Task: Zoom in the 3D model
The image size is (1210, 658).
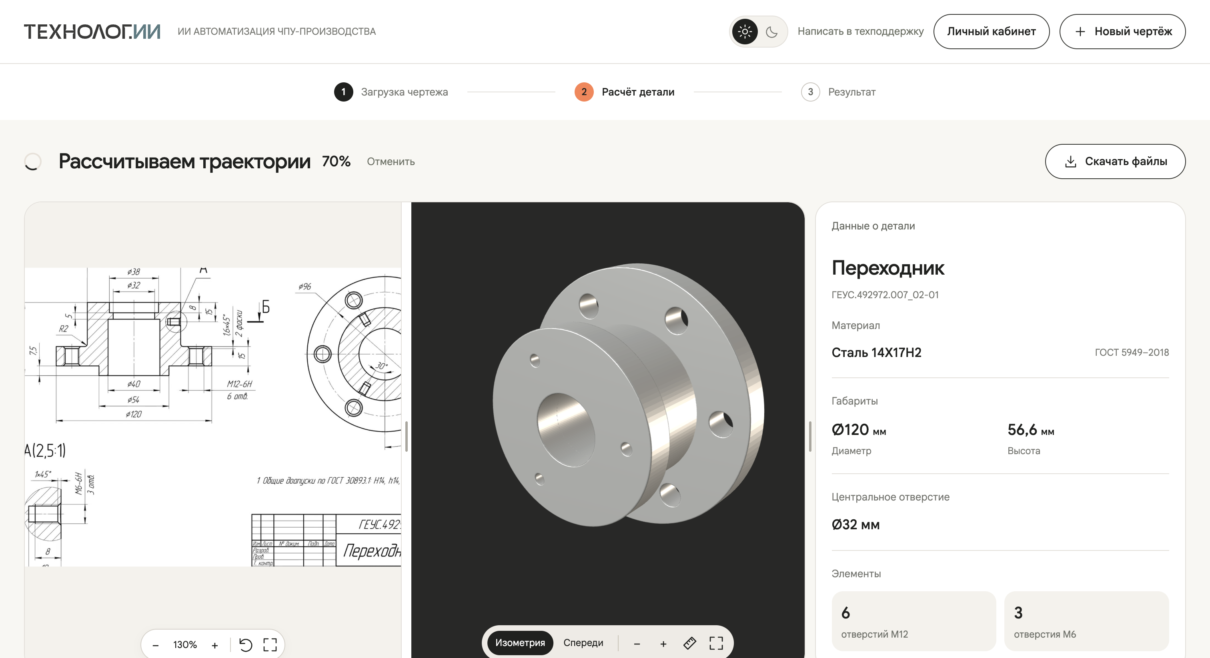Action: pos(663,644)
